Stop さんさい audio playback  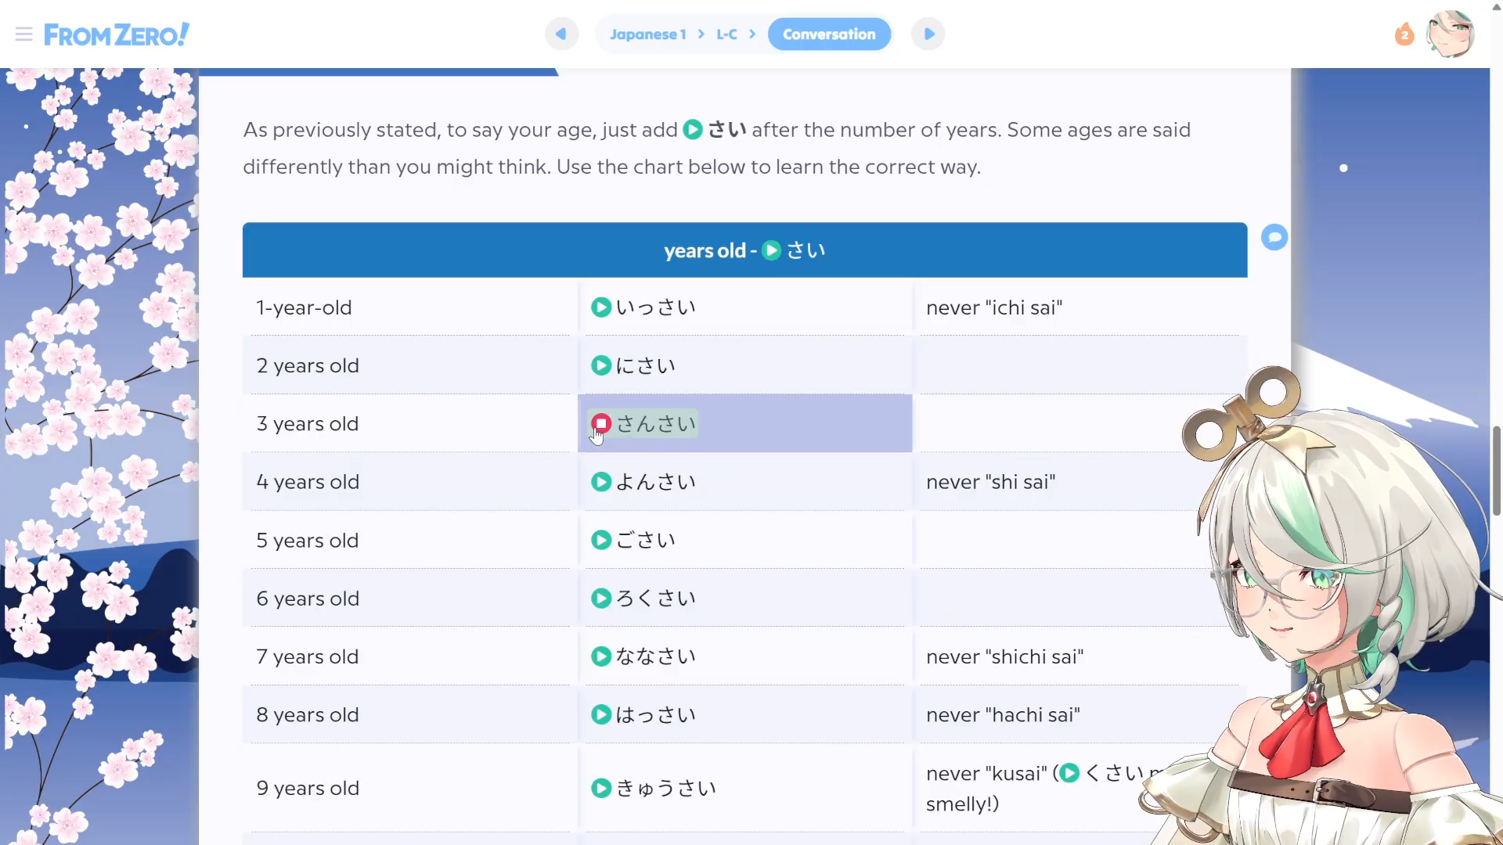(x=601, y=423)
